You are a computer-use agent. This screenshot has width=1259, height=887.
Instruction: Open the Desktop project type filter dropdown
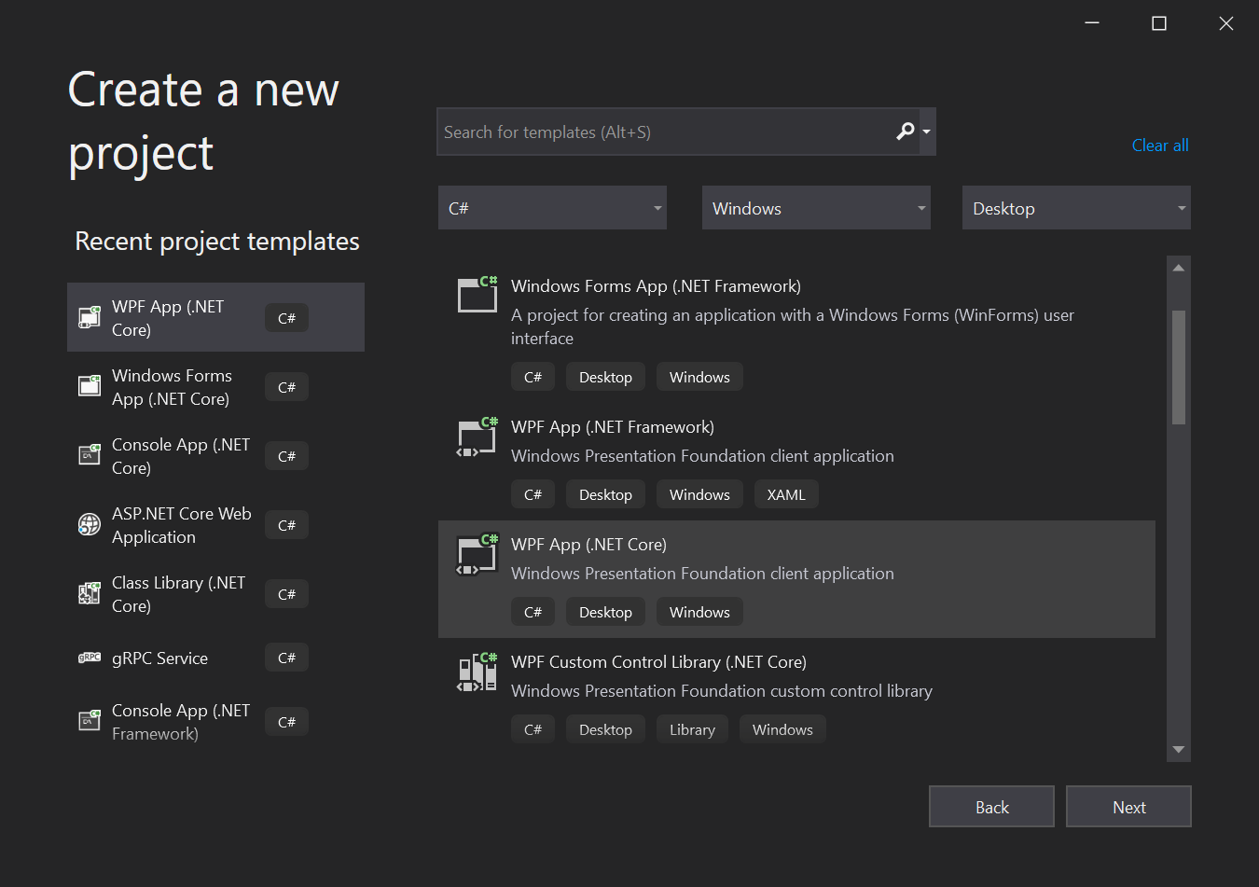coord(1076,208)
